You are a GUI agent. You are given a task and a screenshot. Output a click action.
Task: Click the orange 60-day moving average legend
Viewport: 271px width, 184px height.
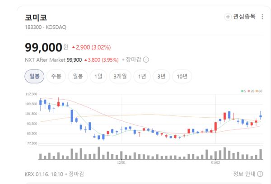pos(259,92)
